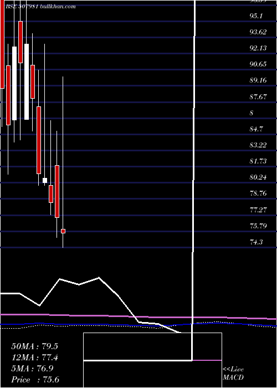
Task: Click the 75.79 price axis label
Action: coord(258,226)
